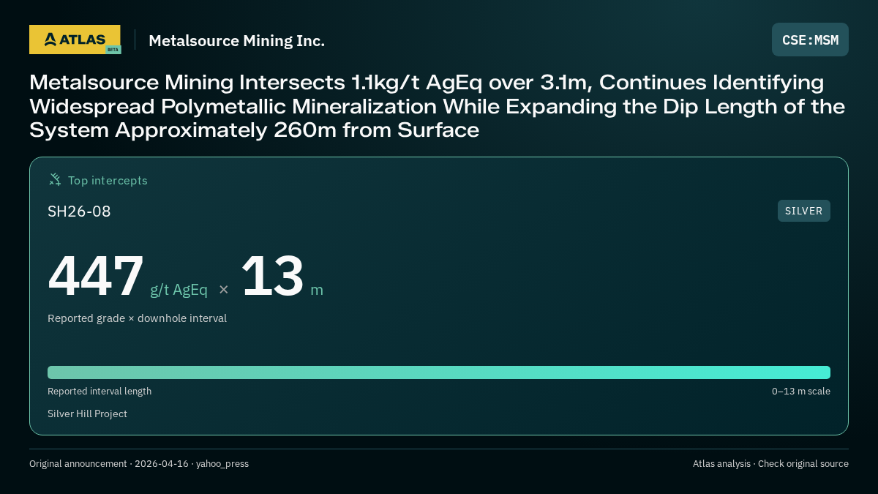Screen dimensions: 878x494
Task: Click the Atlas logo badge
Action: pos(75,40)
